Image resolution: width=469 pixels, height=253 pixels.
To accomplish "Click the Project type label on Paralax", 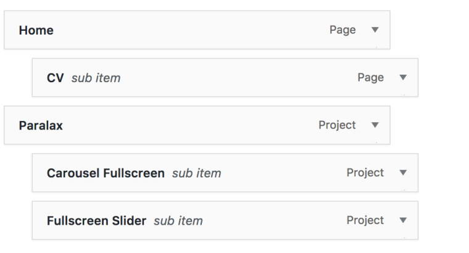I will [x=337, y=125].
